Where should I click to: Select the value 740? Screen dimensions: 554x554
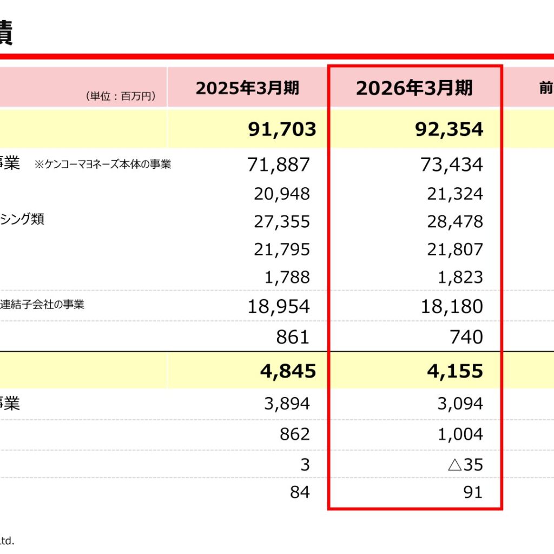(466, 337)
